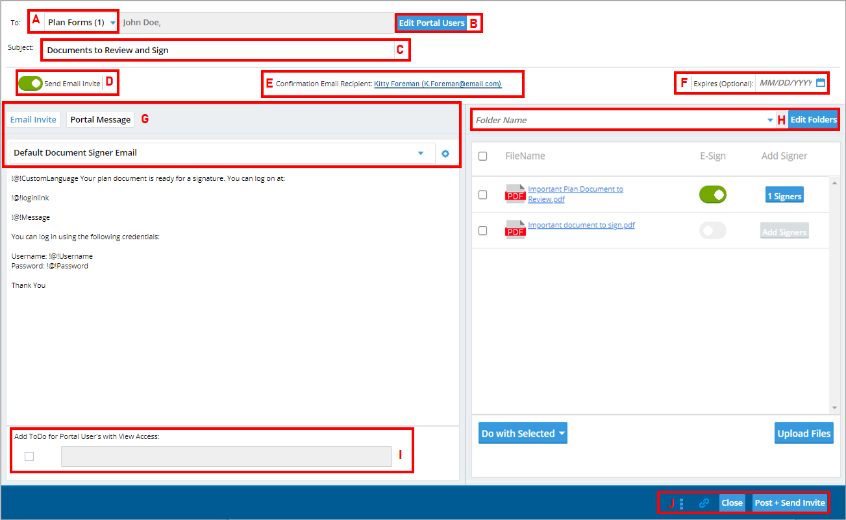Expand the Default Document Signer Email dropdown
Viewport: 846px width, 520px height.
[420, 152]
